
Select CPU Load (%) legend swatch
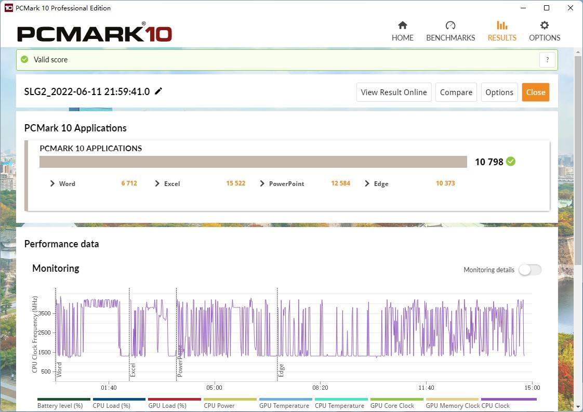(119, 400)
